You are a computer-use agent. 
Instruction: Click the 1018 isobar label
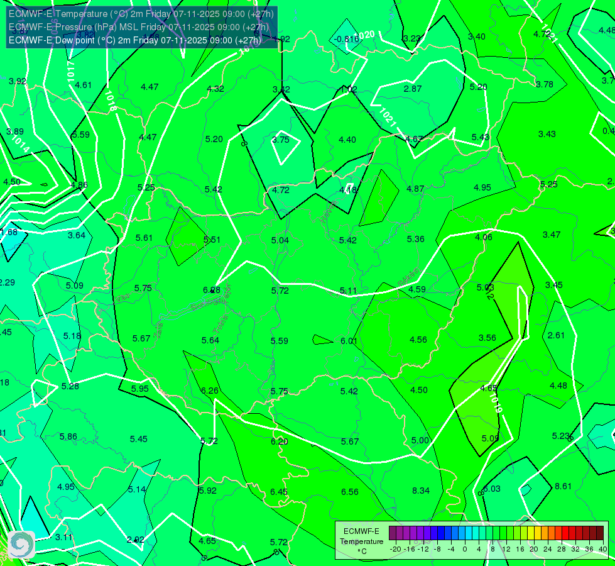[111, 101]
